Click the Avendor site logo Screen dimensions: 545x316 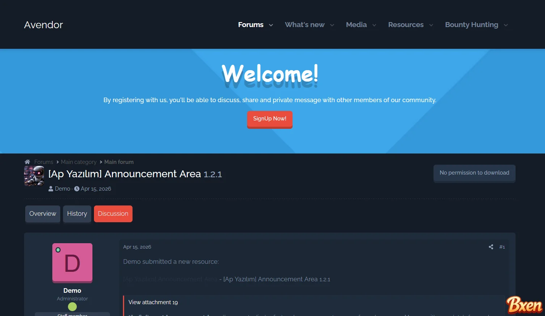point(44,25)
